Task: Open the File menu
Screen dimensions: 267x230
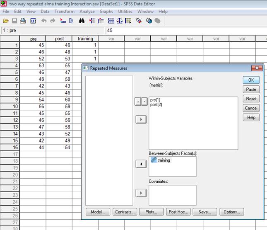Action: click(x=6, y=12)
